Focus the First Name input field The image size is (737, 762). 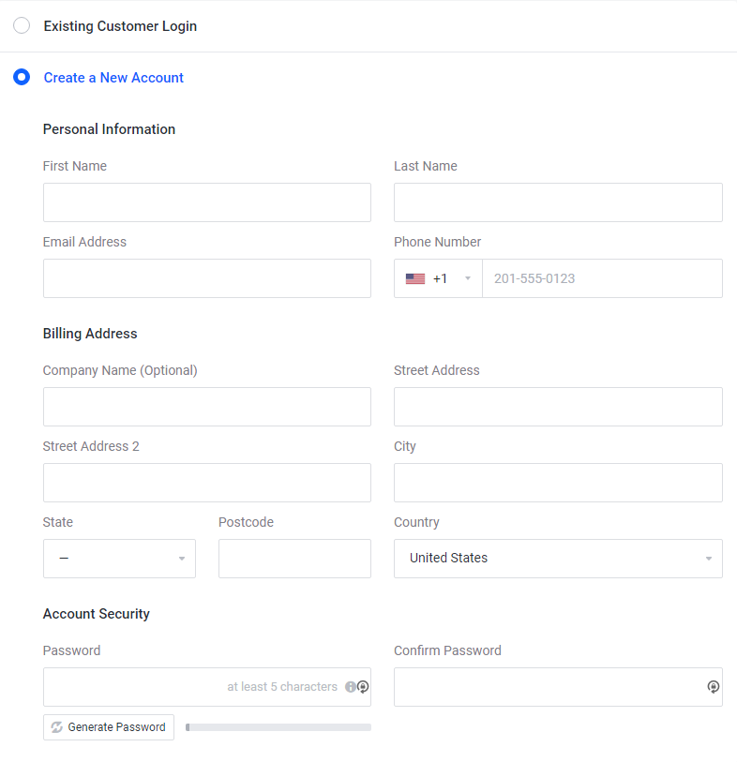[x=206, y=202]
